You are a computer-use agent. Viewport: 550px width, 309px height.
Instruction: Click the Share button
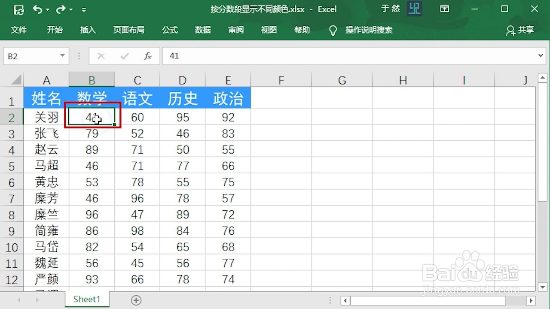click(x=520, y=30)
